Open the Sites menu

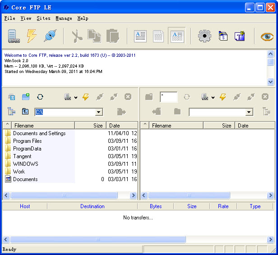tap(43, 18)
